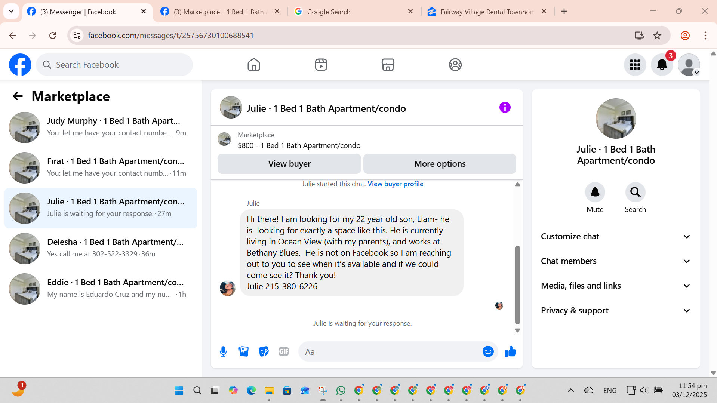717x403 pixels.
Task: Click the address bar URL
Action: pyautogui.click(x=171, y=36)
